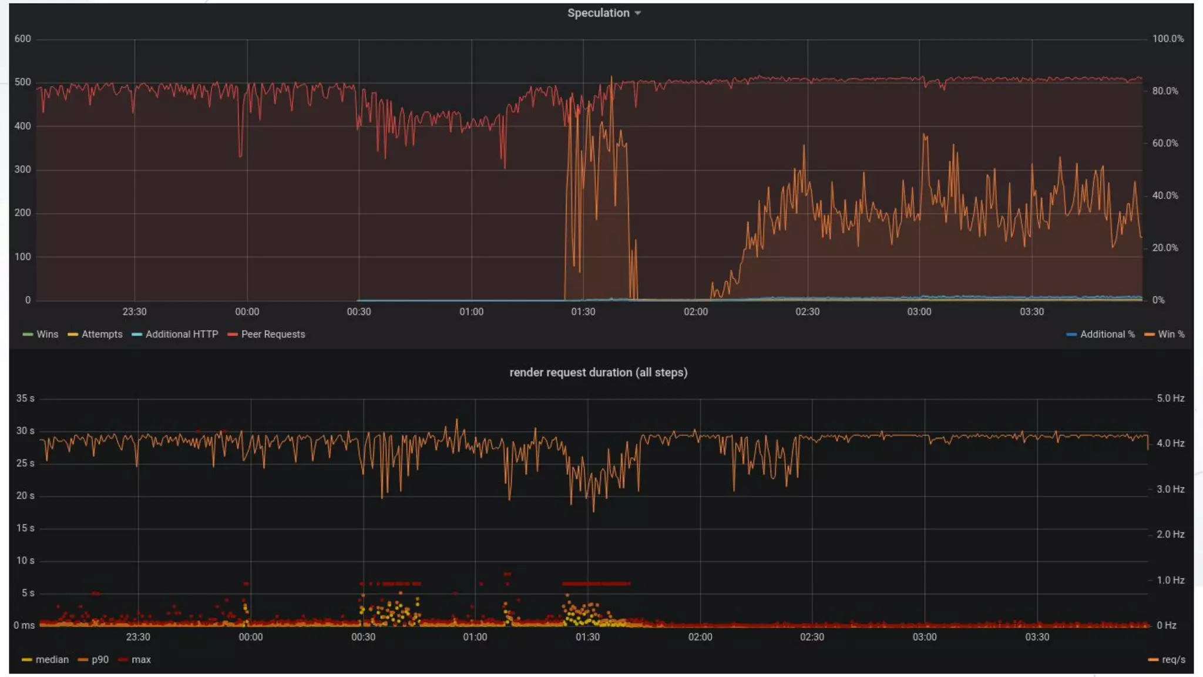Toggle the p90 series legend label
The width and height of the screenshot is (1203, 677).
pyautogui.click(x=100, y=660)
